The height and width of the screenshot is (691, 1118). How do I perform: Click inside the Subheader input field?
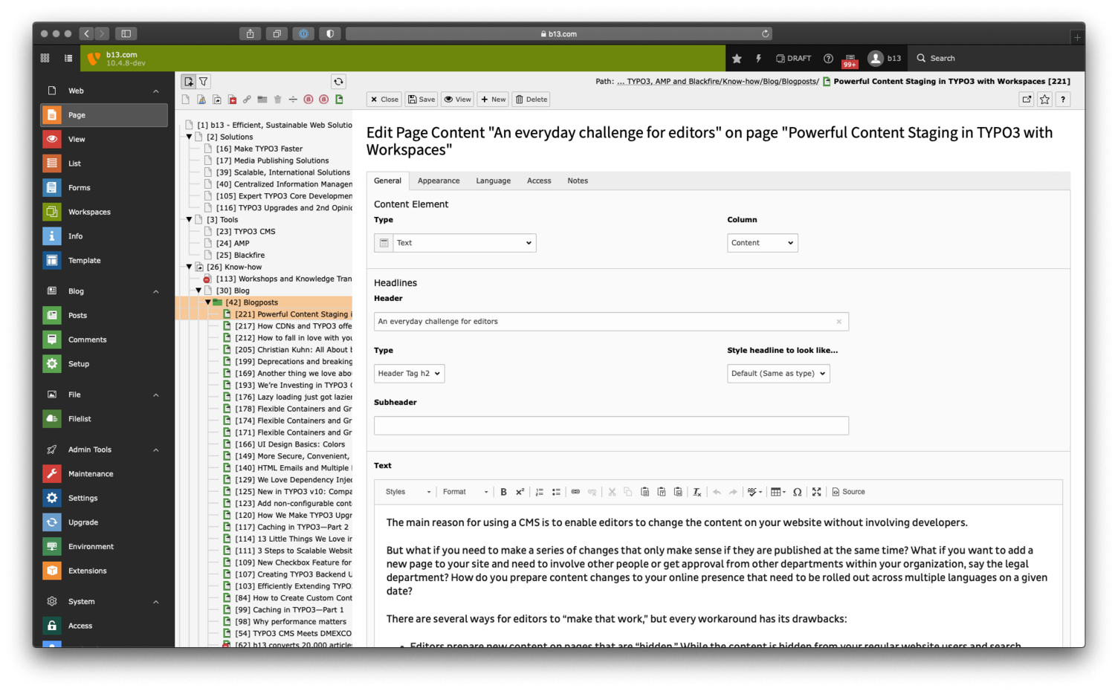[x=610, y=425]
